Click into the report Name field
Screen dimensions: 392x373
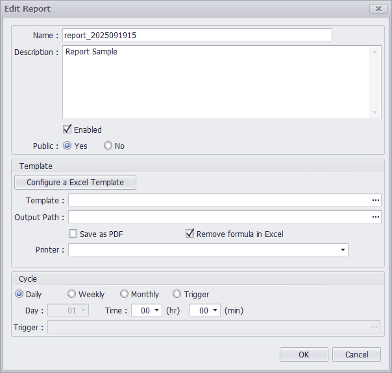(197, 35)
